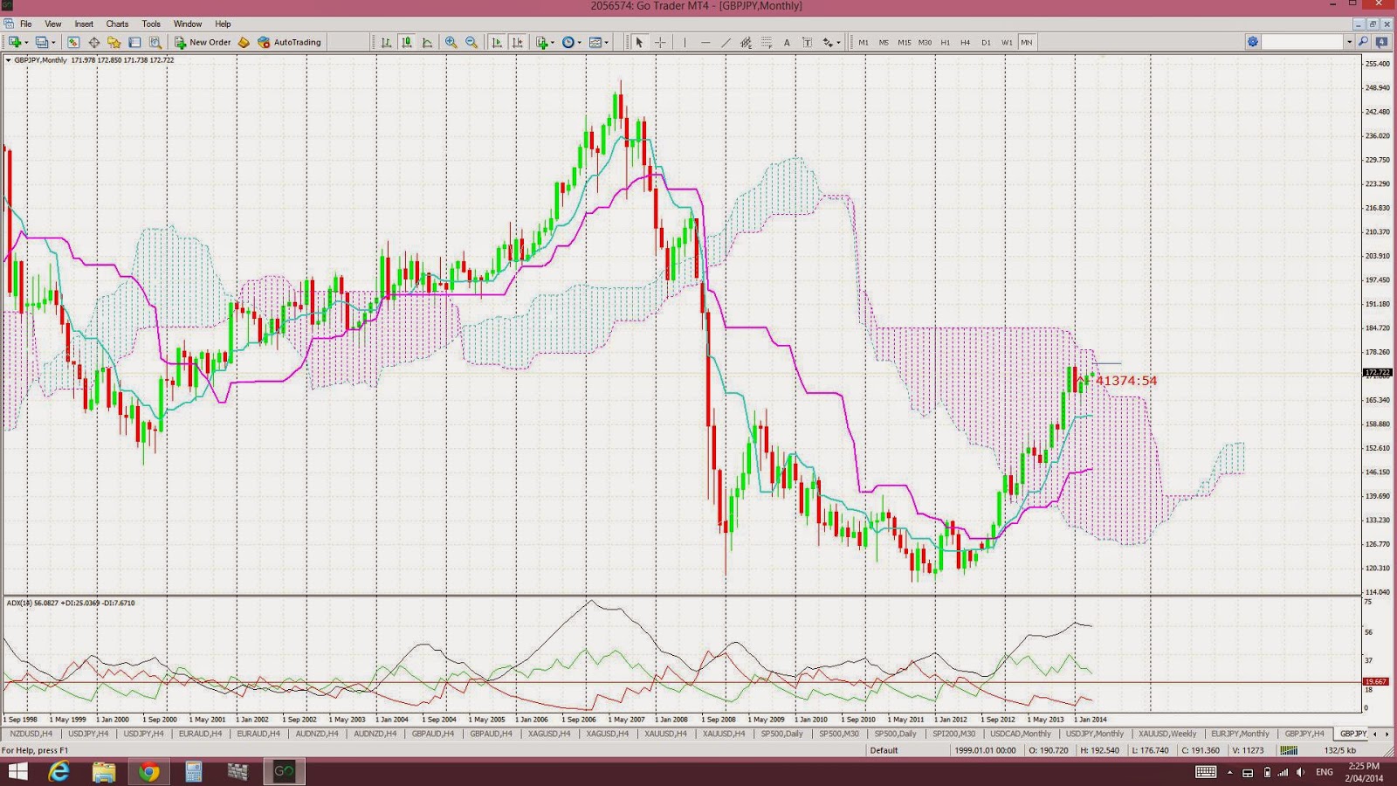Select the Cursor arrow tool
Viewport: 1397px width, 786px height.
[x=639, y=42]
